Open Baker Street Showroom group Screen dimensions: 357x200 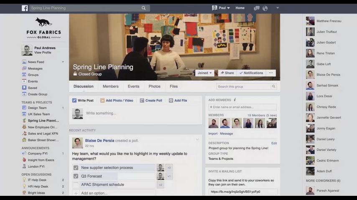tap(43, 140)
